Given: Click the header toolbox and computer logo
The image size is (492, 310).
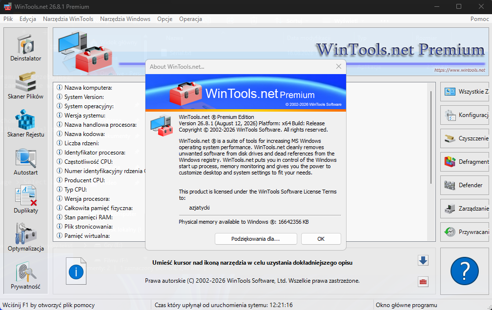Looking at the screenshot, I should tap(85, 51).
